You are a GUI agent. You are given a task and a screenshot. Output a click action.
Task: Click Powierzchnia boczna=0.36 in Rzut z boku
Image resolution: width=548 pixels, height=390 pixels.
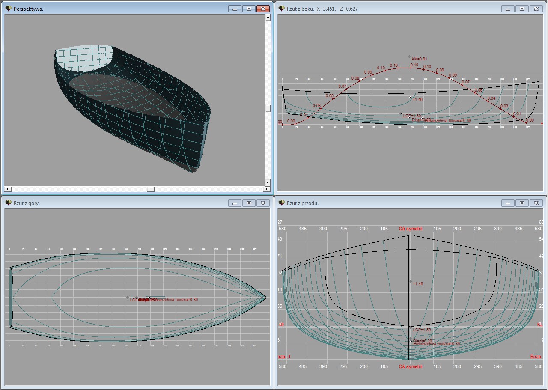[x=447, y=121]
